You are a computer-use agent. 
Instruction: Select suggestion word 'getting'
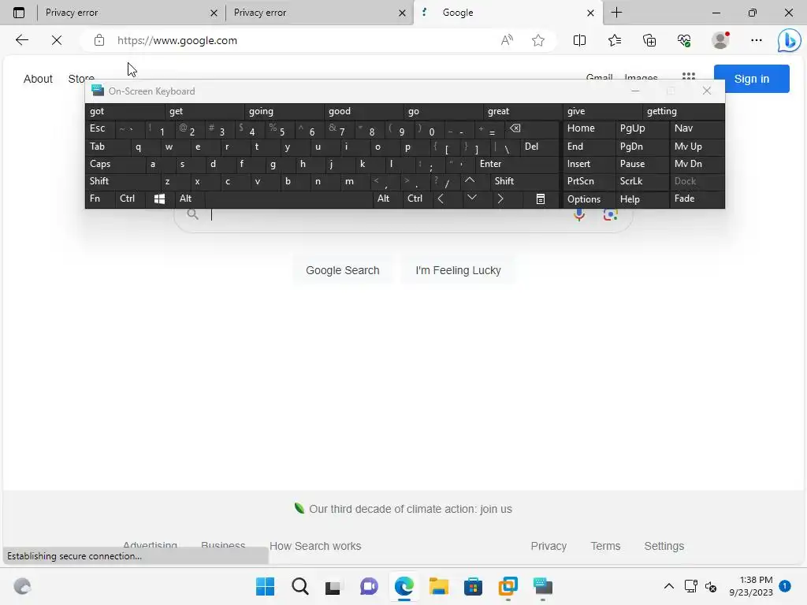683,111
